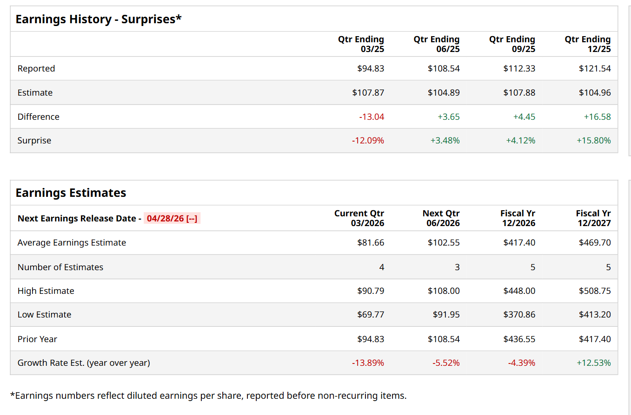
Task: Click the +15.80% surprise value
Action: click(x=593, y=141)
